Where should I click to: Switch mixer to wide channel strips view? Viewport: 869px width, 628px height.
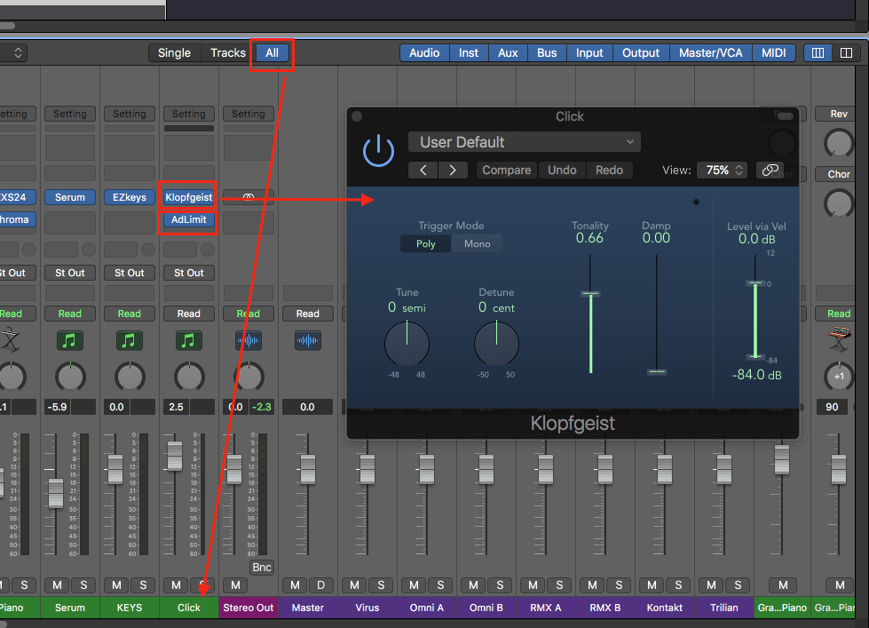(x=846, y=52)
